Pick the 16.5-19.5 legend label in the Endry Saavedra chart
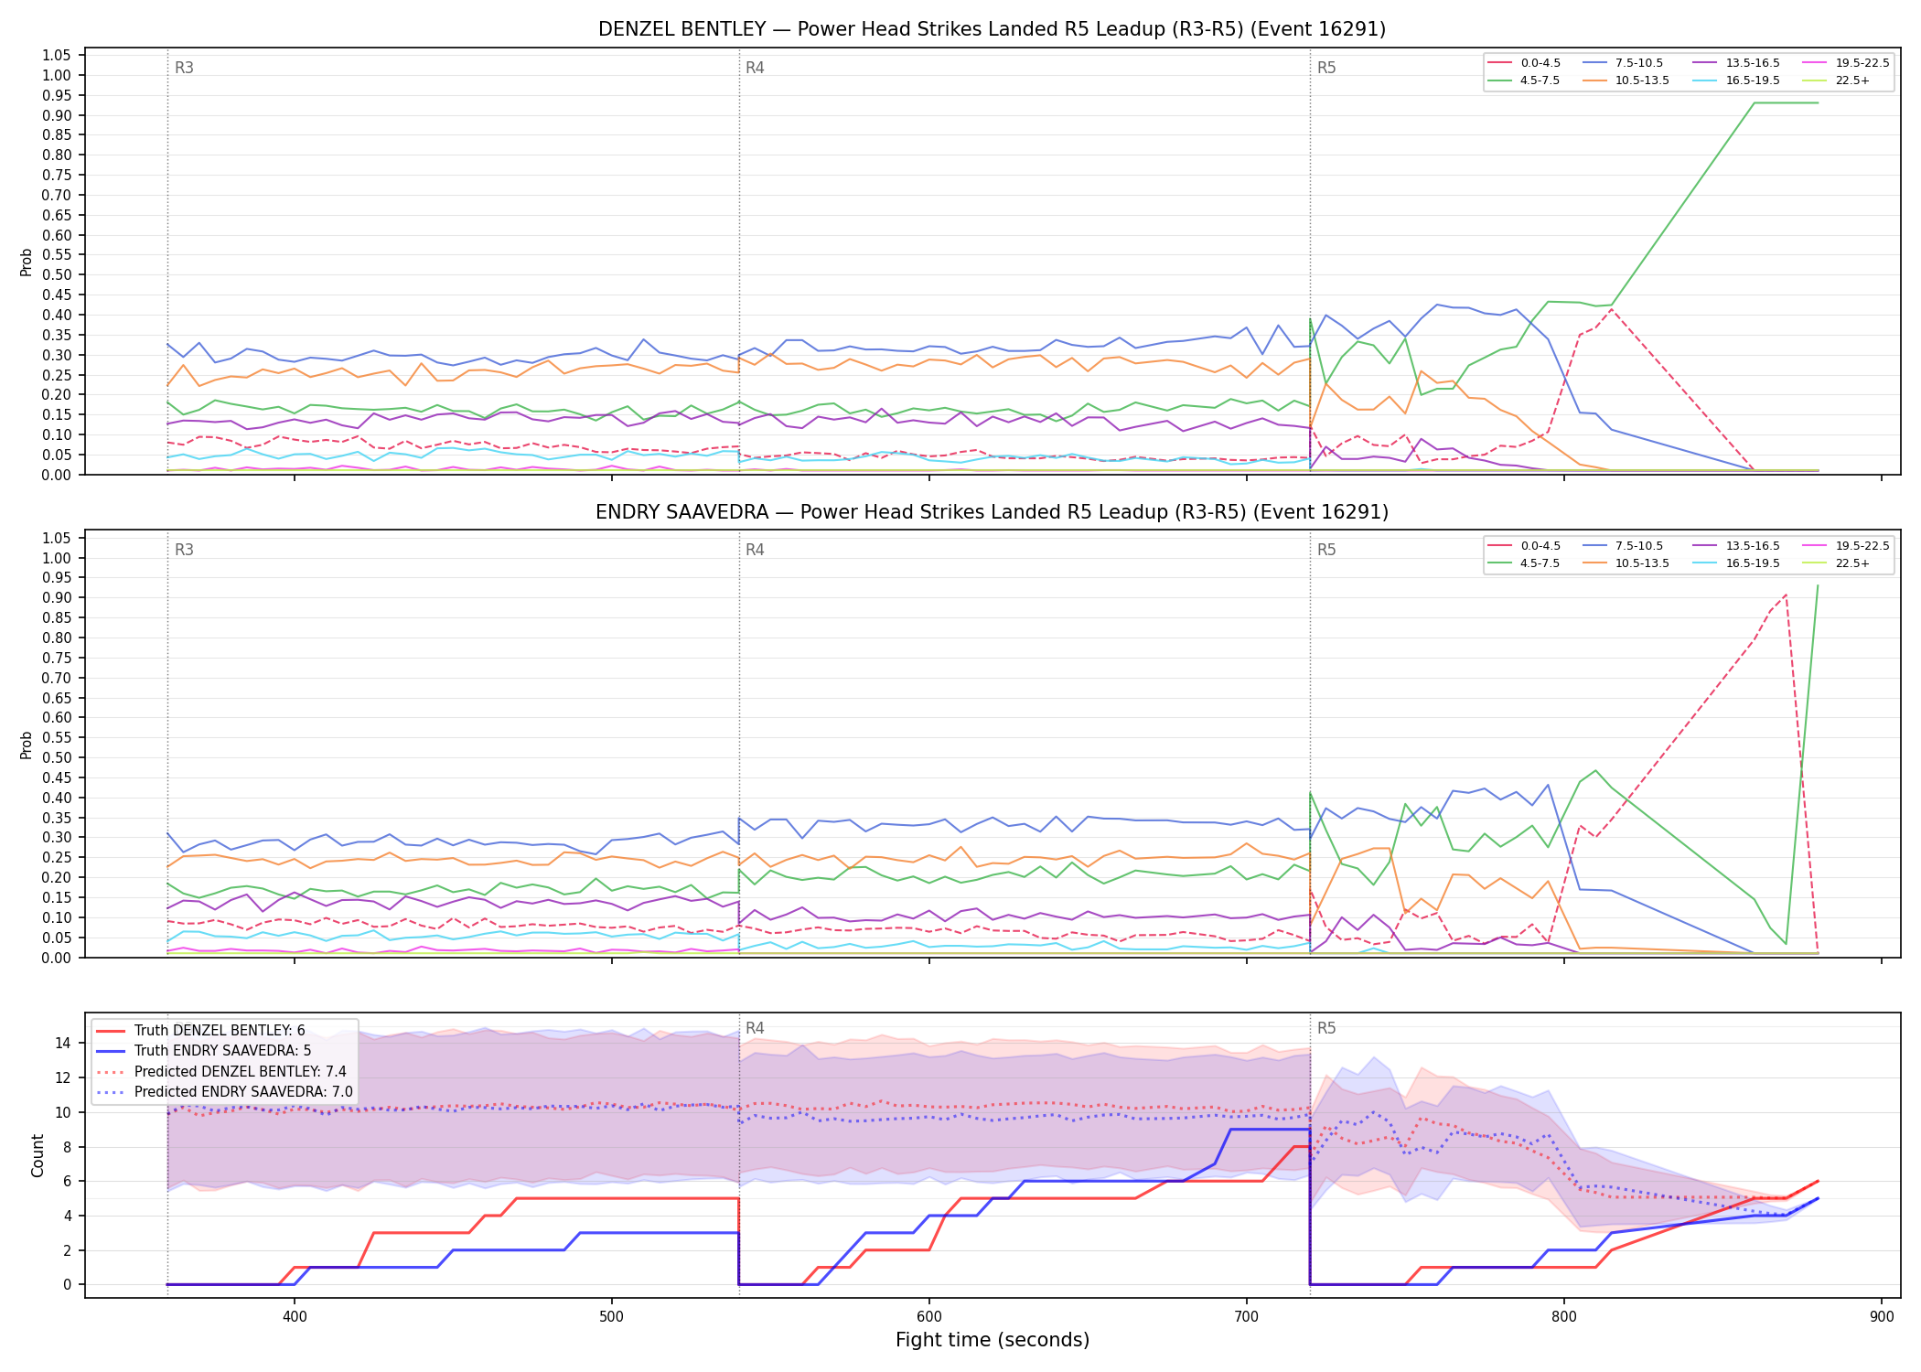 tap(1753, 563)
